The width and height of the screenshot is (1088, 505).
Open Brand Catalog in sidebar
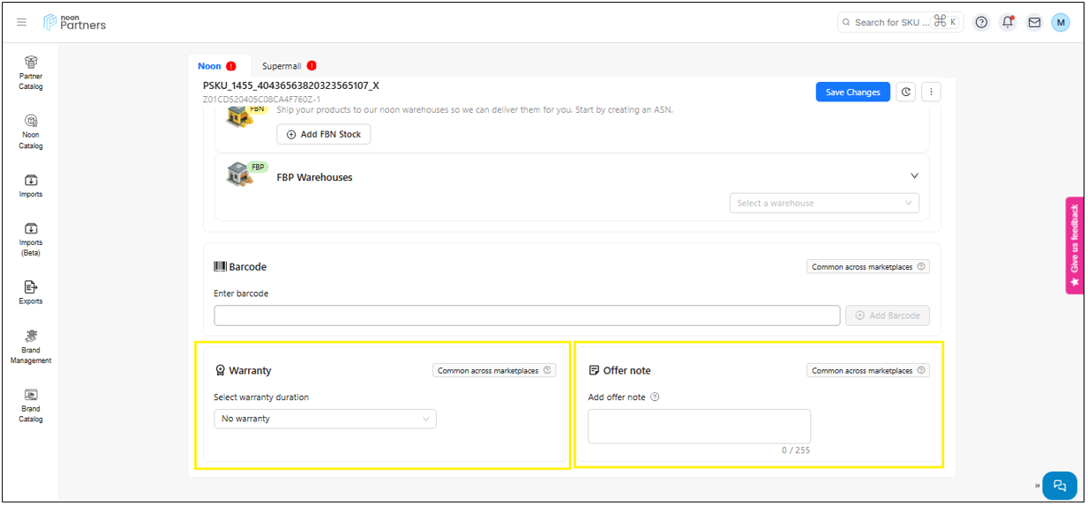point(31,405)
